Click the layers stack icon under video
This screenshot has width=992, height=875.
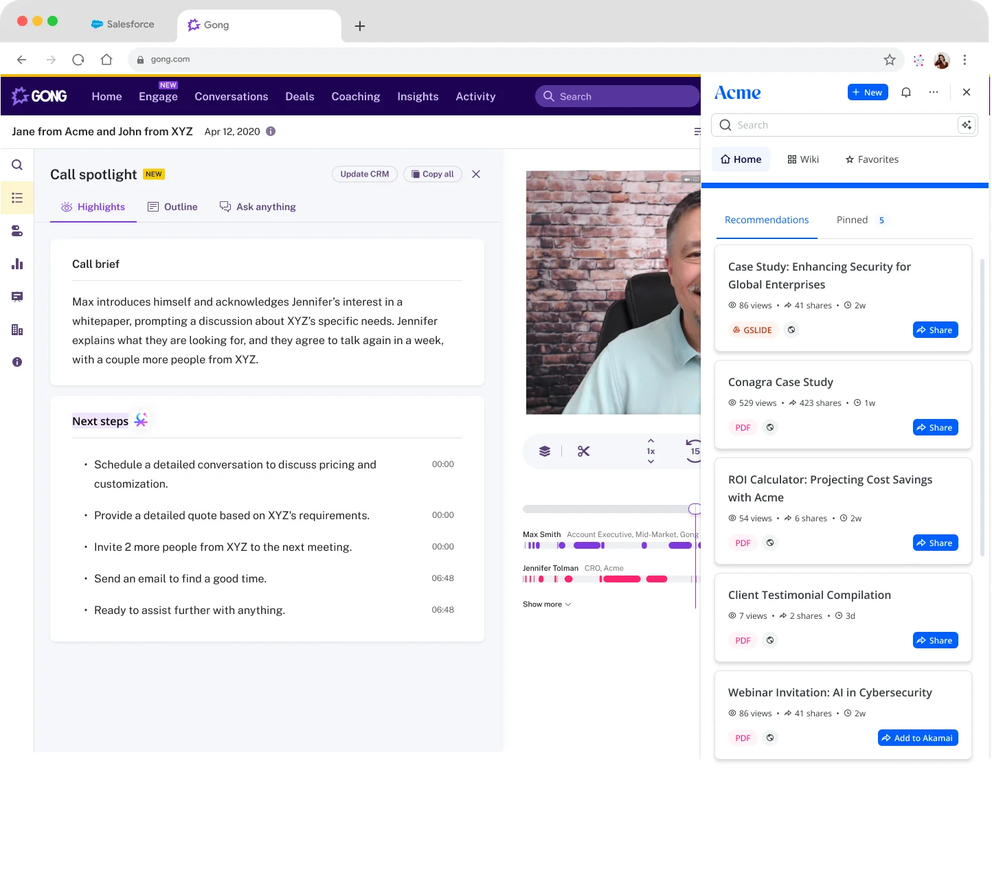[x=545, y=451]
